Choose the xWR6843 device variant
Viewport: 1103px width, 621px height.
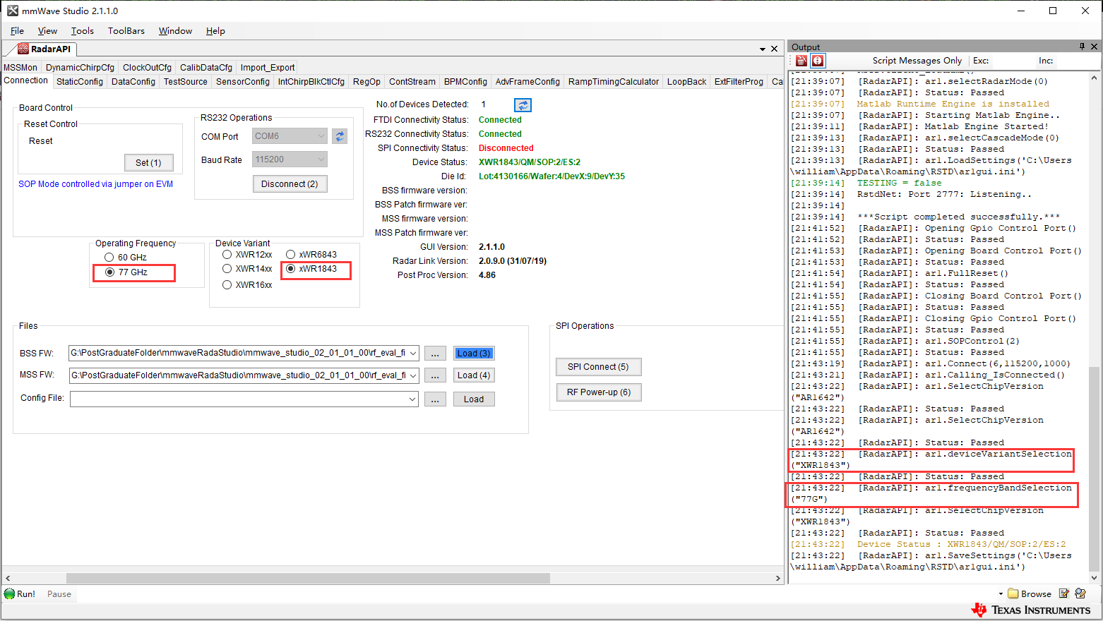tap(290, 255)
